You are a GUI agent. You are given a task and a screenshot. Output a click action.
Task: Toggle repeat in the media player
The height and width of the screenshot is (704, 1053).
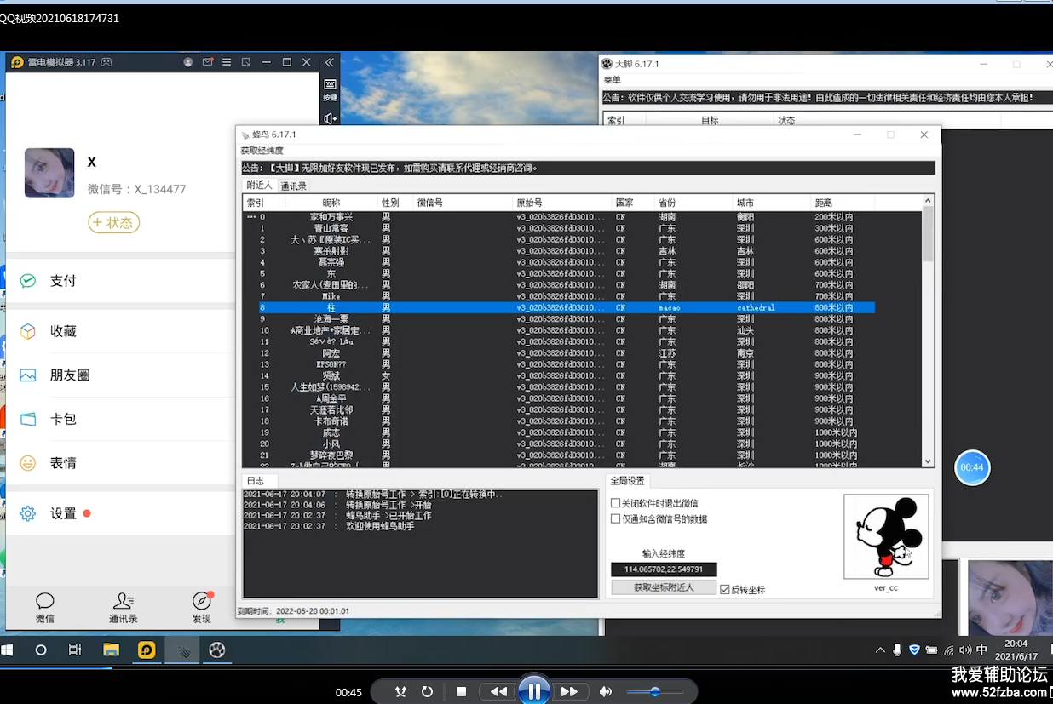tap(428, 692)
